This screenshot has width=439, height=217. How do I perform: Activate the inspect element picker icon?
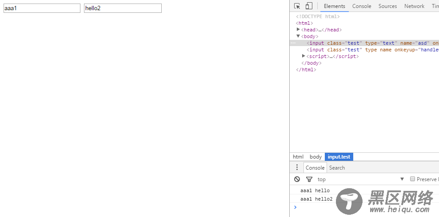(297, 6)
